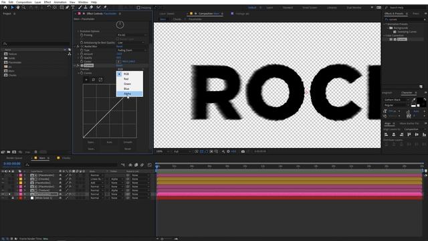Select the Rectangle shape tool
Viewport: 428px width, 241px height.
pyautogui.click(x=62, y=7)
